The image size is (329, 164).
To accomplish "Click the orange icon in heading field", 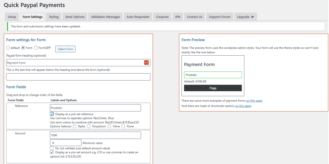I will tap(146, 63).
